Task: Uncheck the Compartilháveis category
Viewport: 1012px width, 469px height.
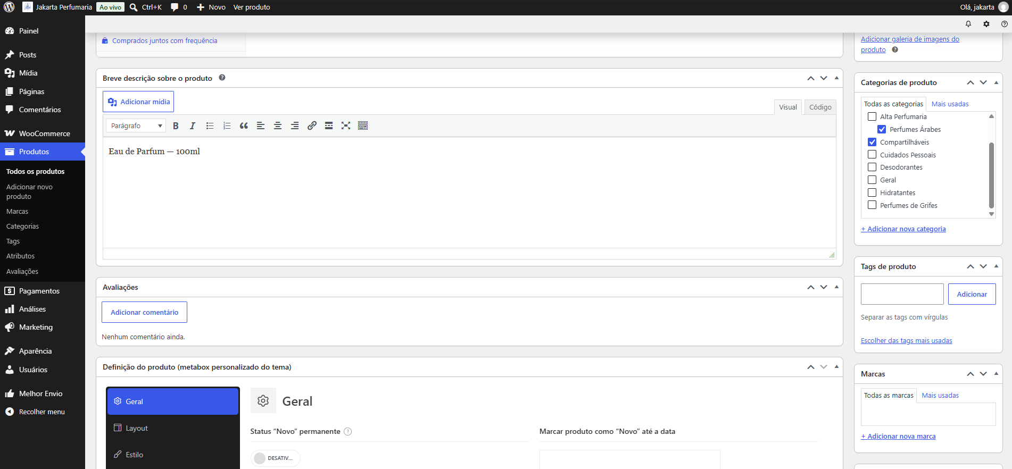Action: 872,142
